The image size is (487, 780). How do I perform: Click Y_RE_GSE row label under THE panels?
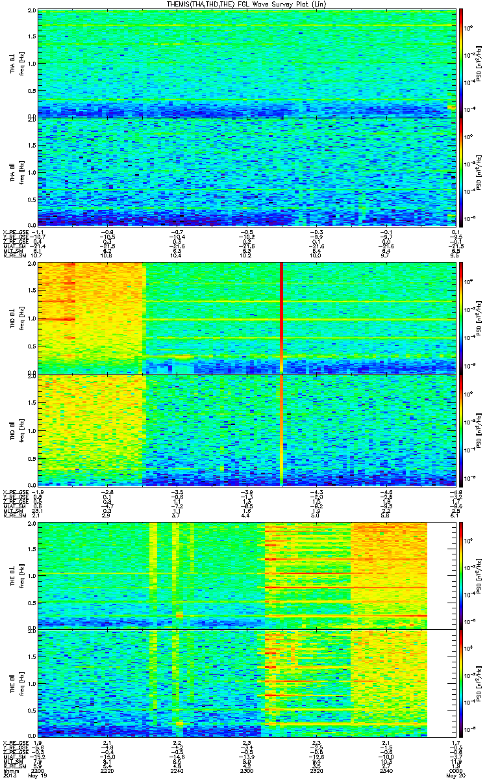pyautogui.click(x=18, y=747)
